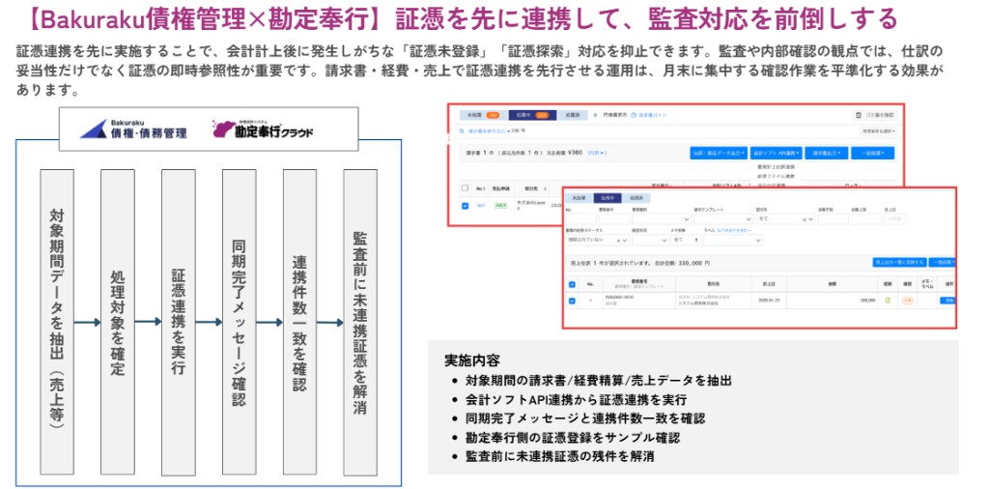The height and width of the screenshot is (489, 989).
Task: Switch to 未処理 tab in invoice screenshot
Action: (x=483, y=115)
